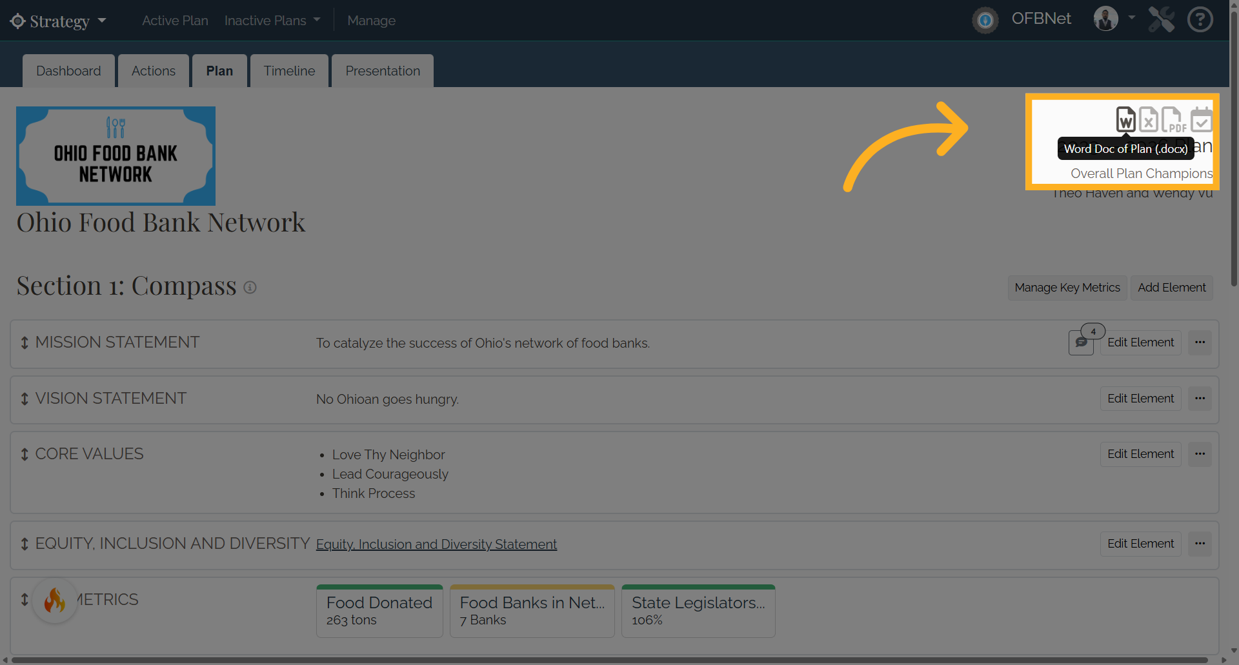This screenshot has width=1239, height=665.
Task: Download the Word Doc of Plan icon
Action: coord(1125,120)
